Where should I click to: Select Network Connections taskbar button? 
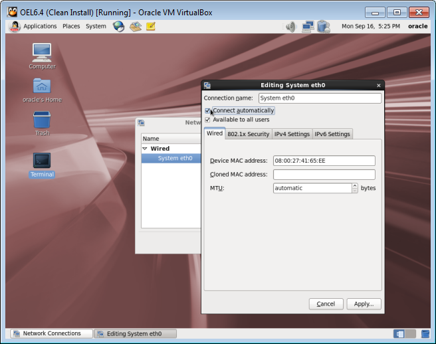click(x=52, y=333)
